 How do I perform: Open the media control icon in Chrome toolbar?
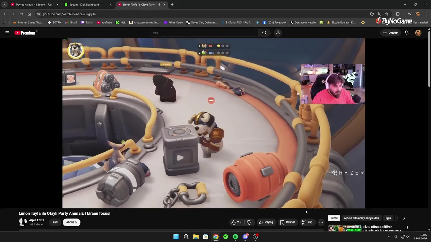tap(410, 14)
